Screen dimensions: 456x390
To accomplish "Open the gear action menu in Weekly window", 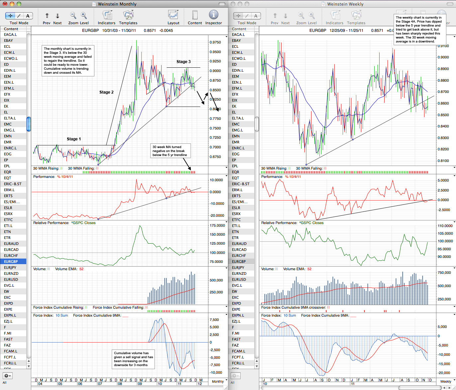I will (235, 376).
